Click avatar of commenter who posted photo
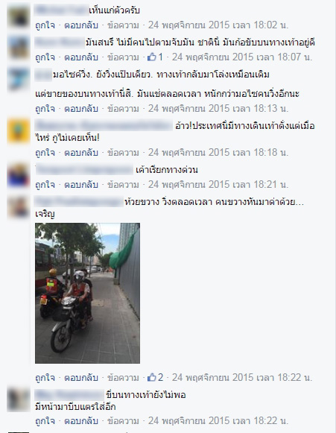This screenshot has height=433, width=336. (x=19, y=207)
